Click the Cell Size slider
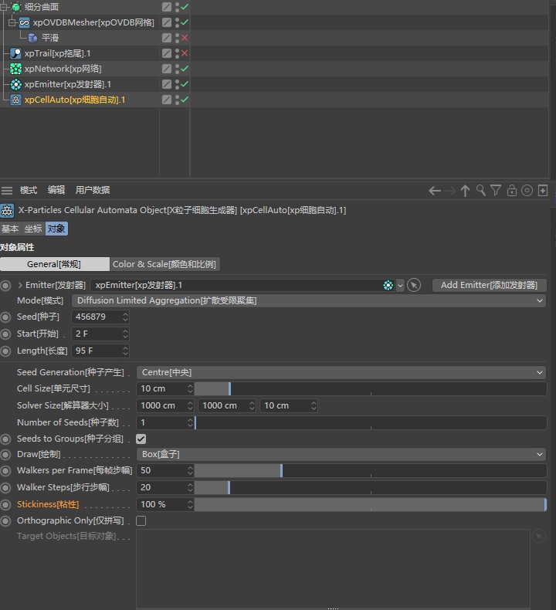This screenshot has width=556, height=610. pyautogui.click(x=371, y=388)
